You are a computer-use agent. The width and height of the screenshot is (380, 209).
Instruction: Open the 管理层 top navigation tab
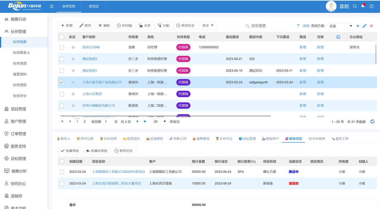(94, 6)
